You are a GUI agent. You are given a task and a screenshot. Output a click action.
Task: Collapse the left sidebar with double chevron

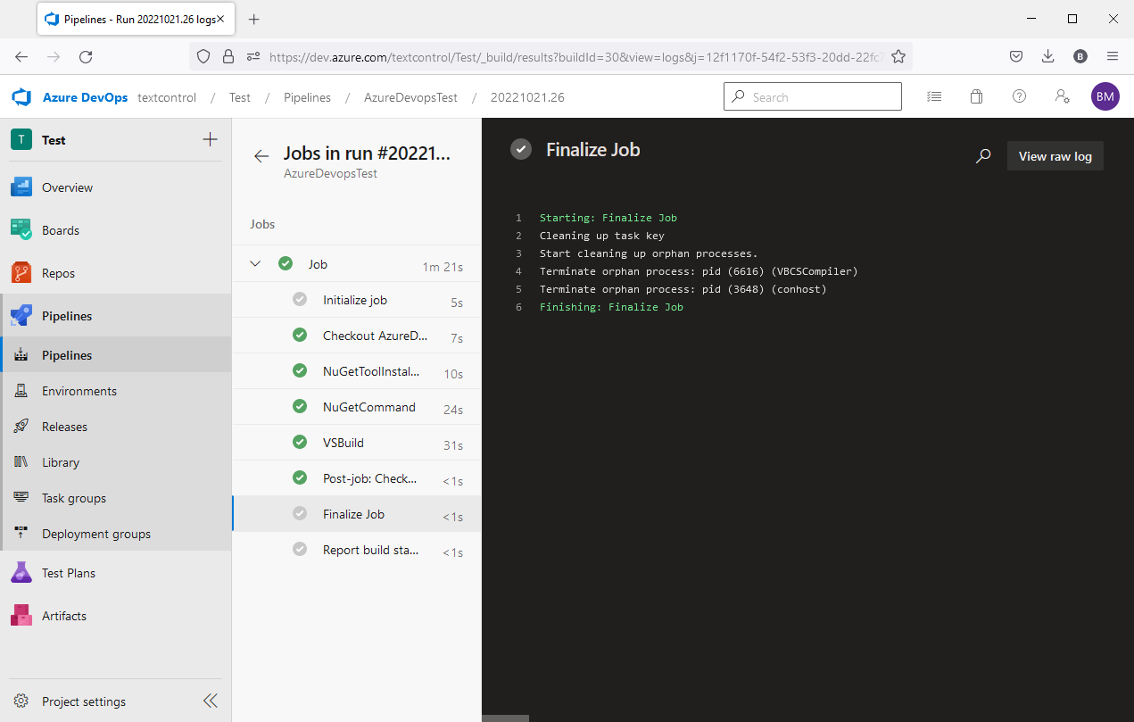tap(211, 701)
